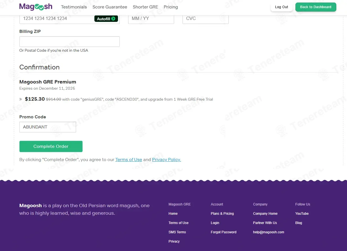Open the footer Privacy link
The height and width of the screenshot is (251, 347).
tap(174, 241)
